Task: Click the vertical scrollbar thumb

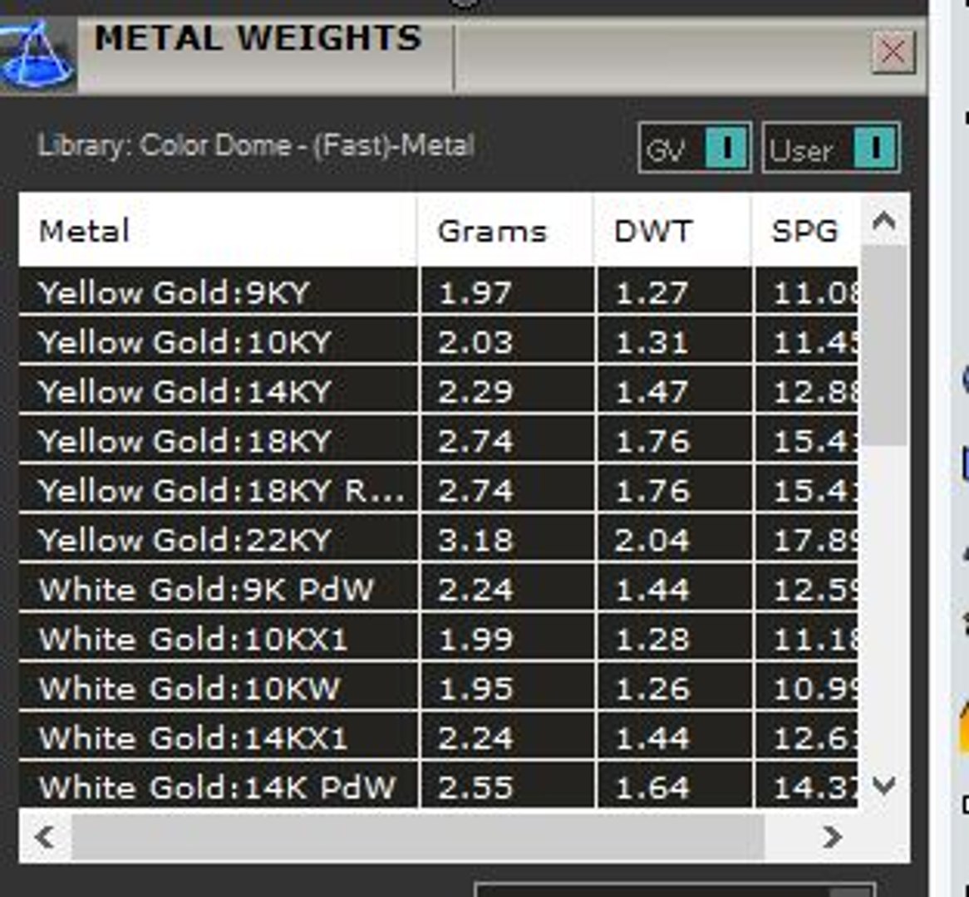Action: 884,345
